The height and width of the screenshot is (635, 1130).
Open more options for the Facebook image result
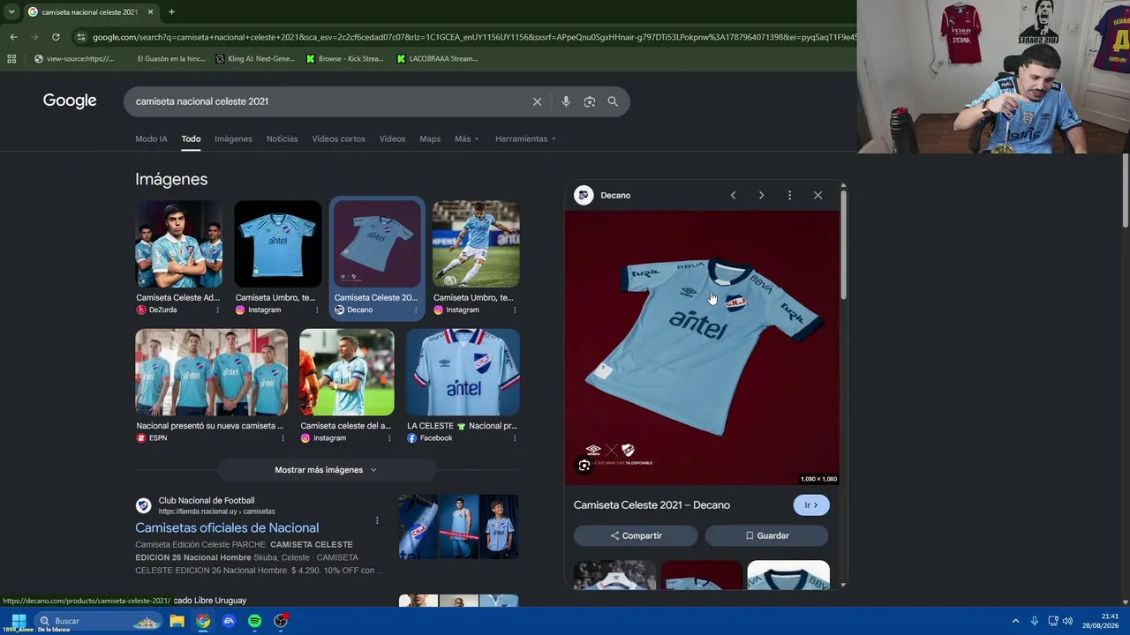tap(515, 438)
